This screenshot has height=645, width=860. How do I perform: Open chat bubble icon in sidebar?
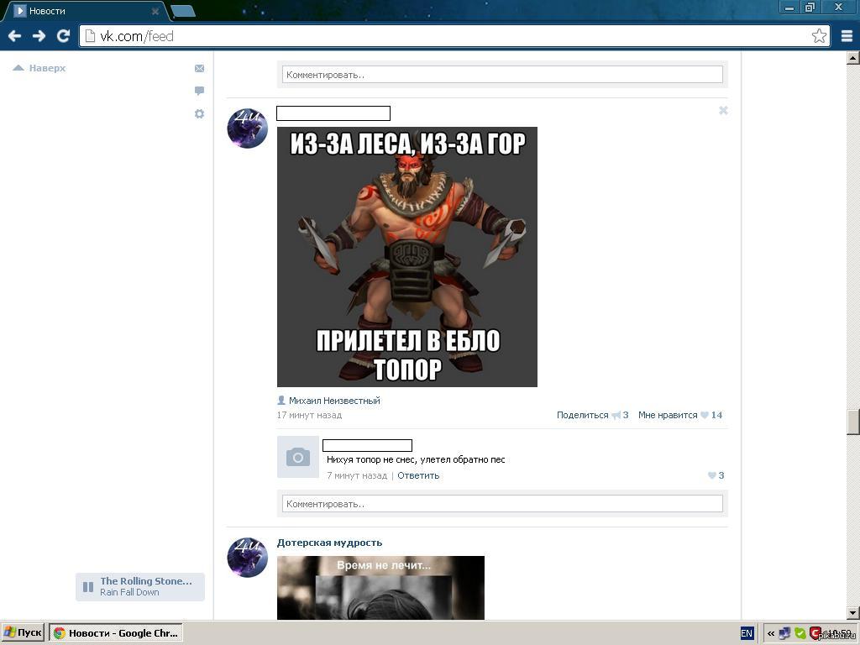(x=199, y=91)
